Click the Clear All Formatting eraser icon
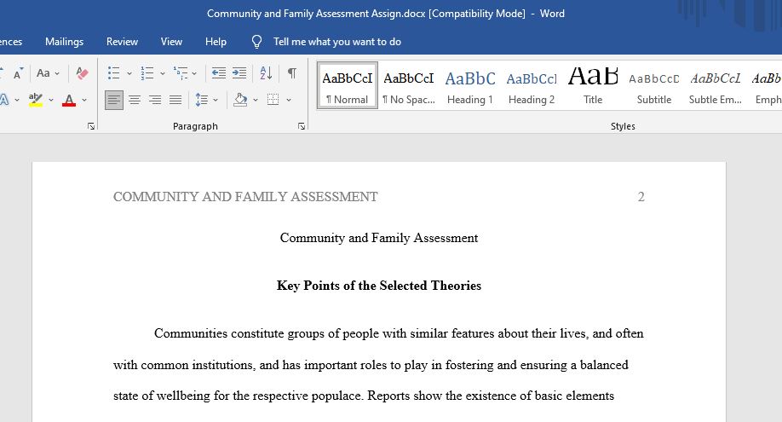Screen dimensions: 782x422 coord(82,73)
